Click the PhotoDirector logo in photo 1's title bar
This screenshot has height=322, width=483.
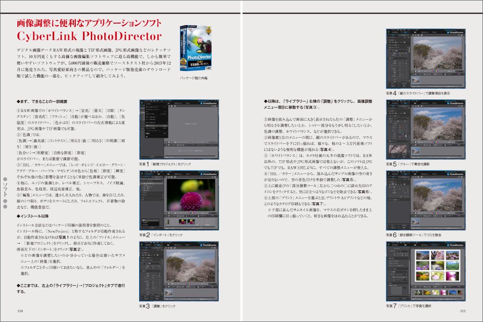point(209,103)
